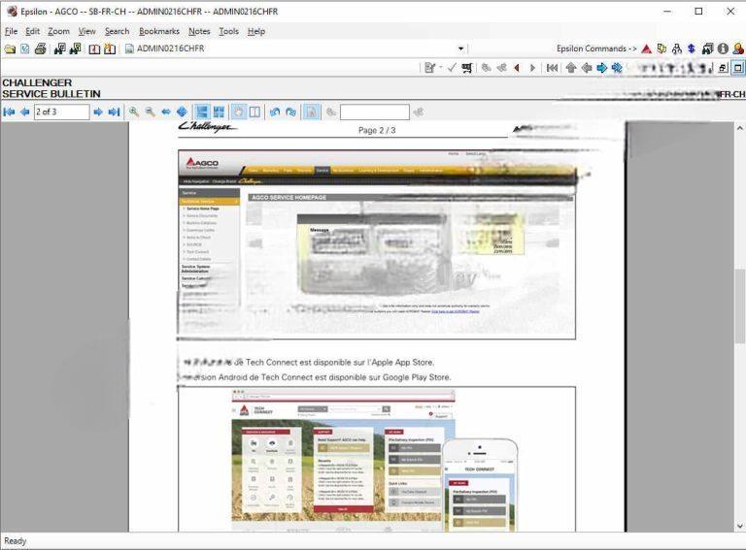Click the red triangle Epsilon command icon
This screenshot has height=550, width=746.
[x=646, y=49]
